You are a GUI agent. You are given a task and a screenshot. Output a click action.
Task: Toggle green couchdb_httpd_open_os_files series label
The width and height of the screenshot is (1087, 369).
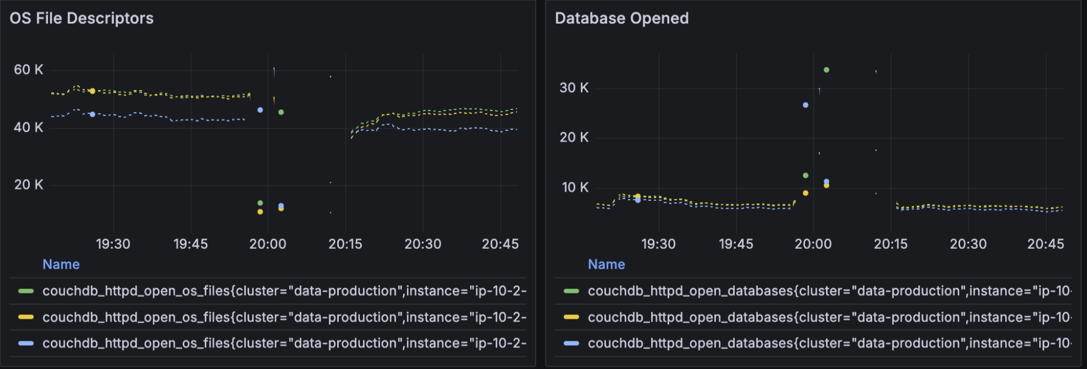(x=285, y=291)
